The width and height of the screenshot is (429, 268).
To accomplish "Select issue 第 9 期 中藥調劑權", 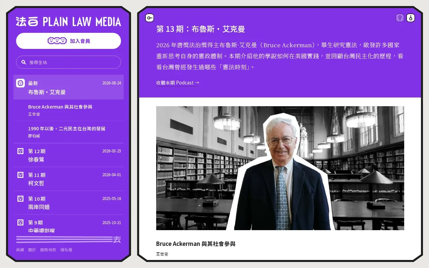I will coord(68,224).
